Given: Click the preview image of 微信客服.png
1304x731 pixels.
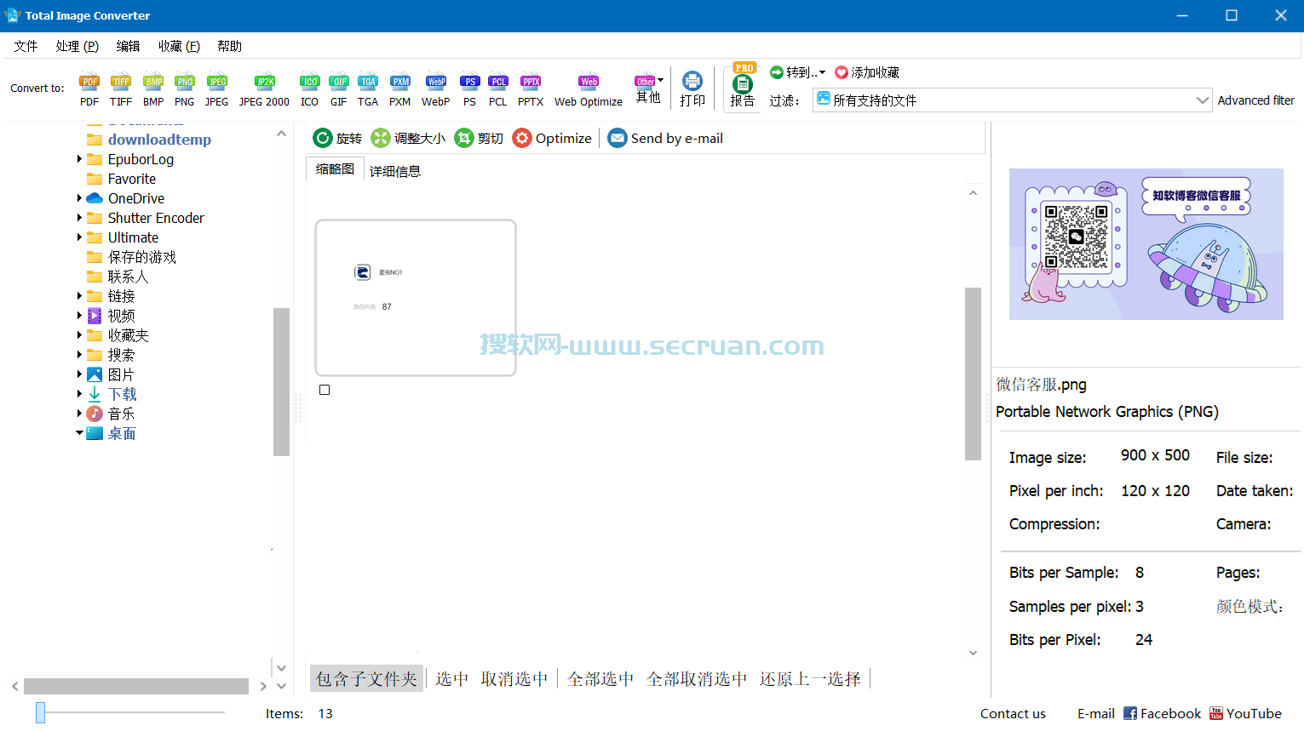Looking at the screenshot, I should [x=1146, y=244].
